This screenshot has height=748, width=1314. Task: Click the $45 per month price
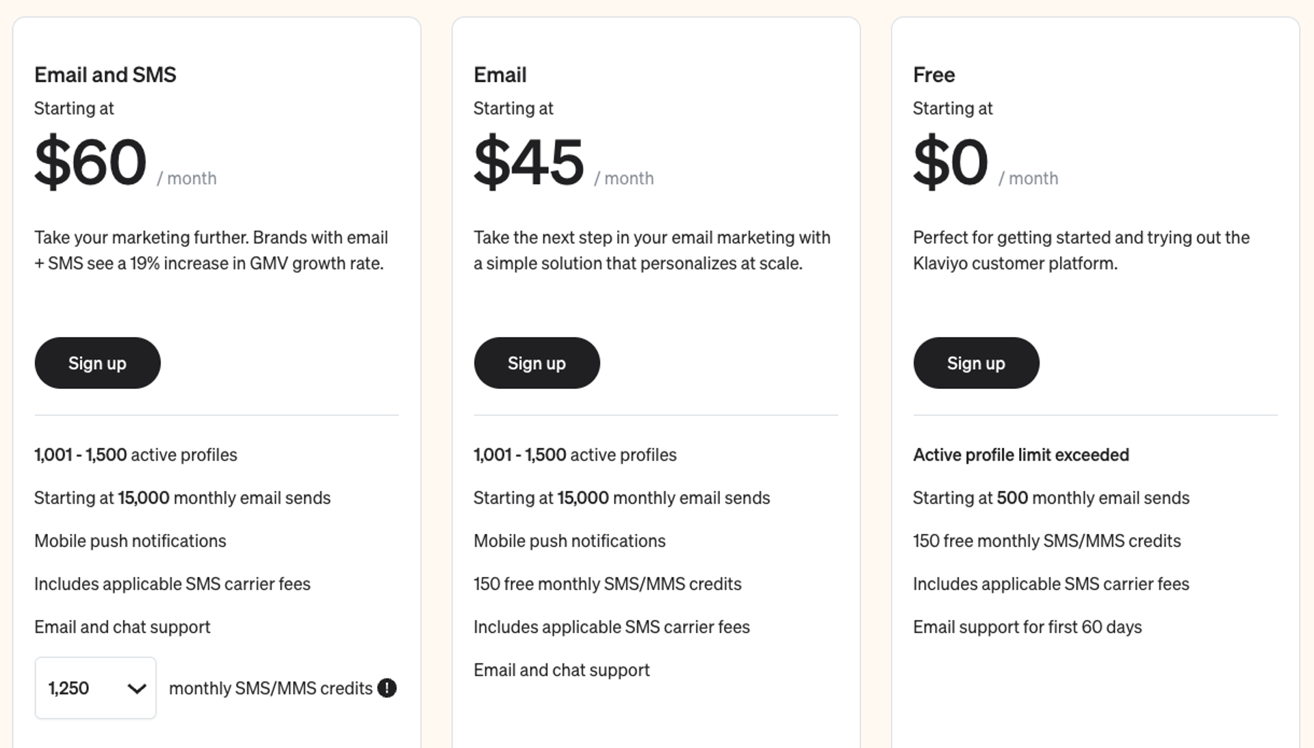click(x=529, y=161)
